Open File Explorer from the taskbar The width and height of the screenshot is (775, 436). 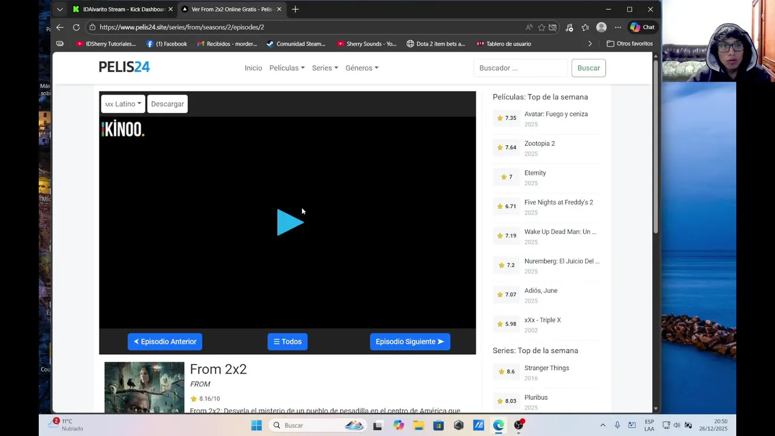click(x=418, y=425)
